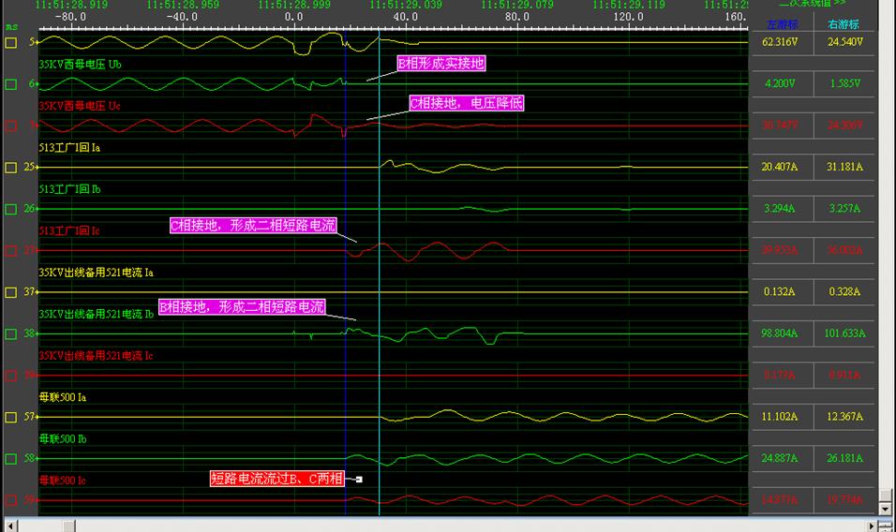Click the horizontal scrollbar thumb
This screenshot has width=896, height=532.
(68, 525)
